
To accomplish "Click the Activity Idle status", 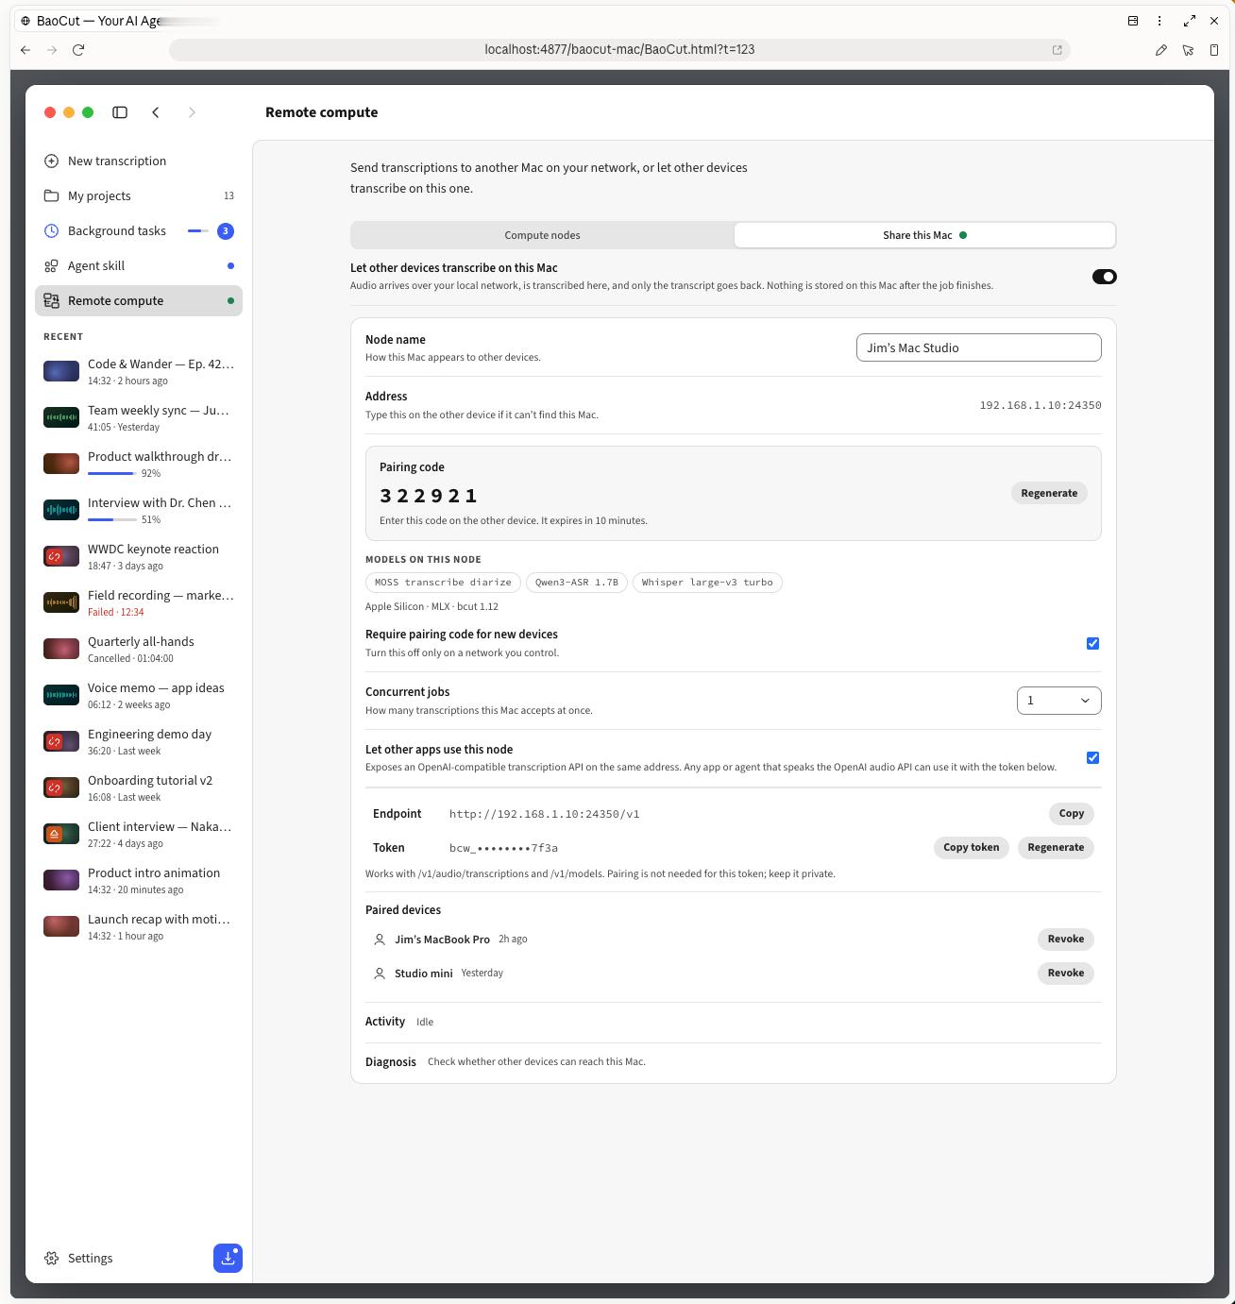I will point(425,1022).
